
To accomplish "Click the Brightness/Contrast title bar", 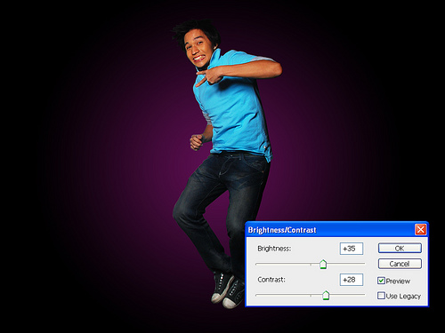I will coord(336,230).
